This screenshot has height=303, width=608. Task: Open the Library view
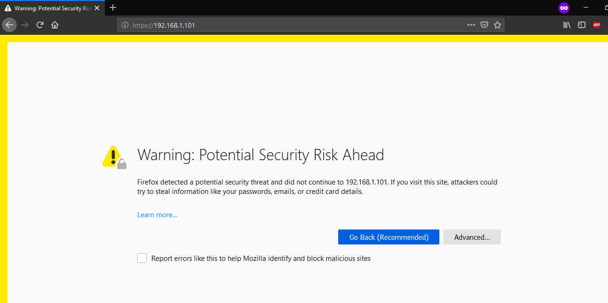coord(567,25)
